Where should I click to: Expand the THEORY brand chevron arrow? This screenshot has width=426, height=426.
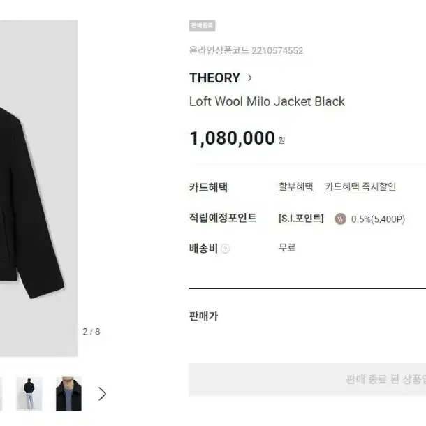coord(250,78)
